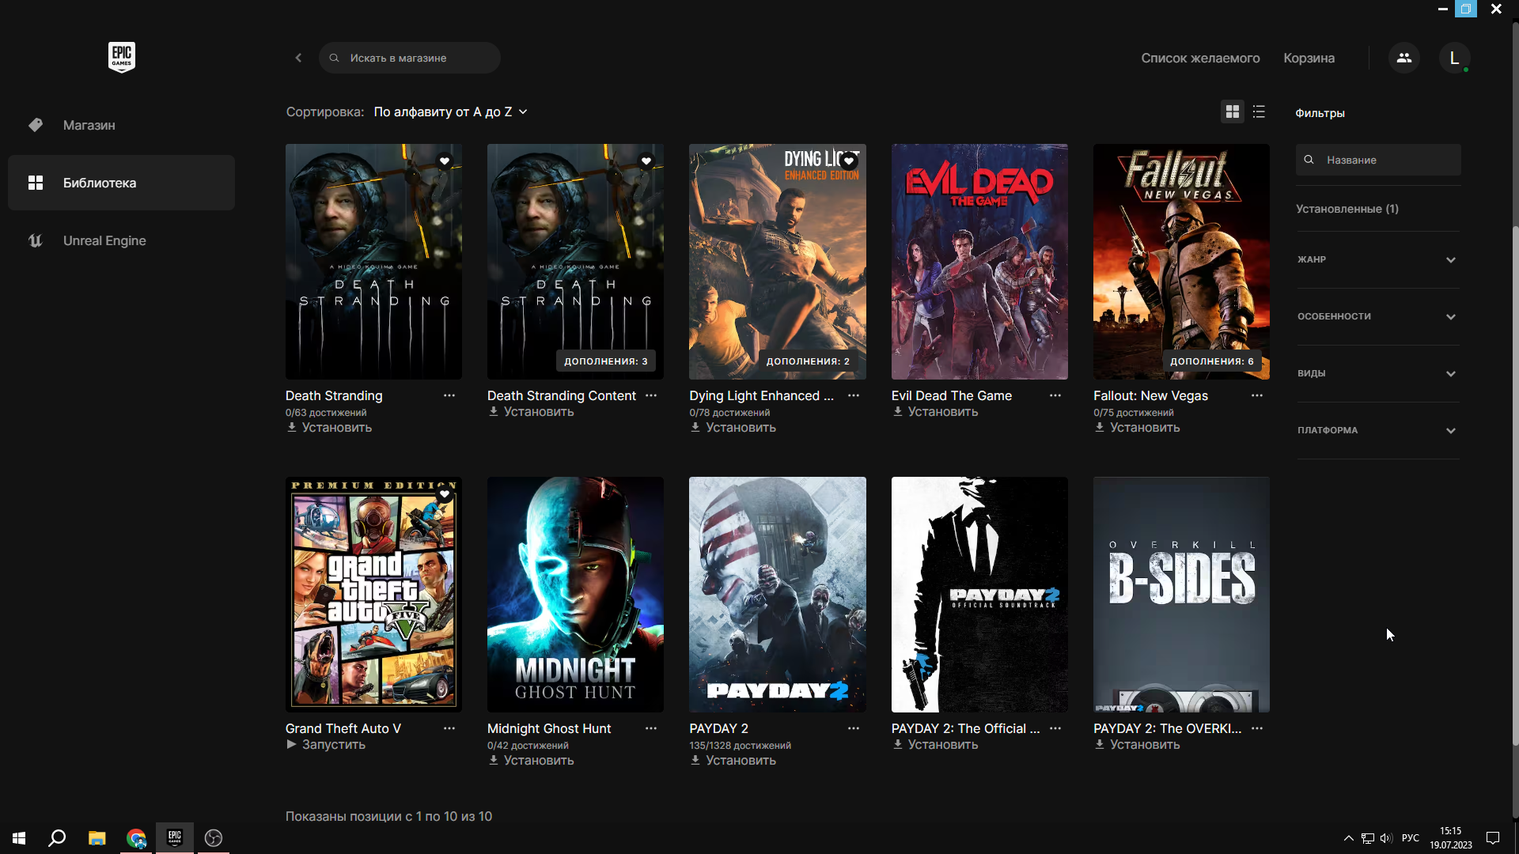
Task: Open the Магазин sidebar item
Action: pos(121,125)
